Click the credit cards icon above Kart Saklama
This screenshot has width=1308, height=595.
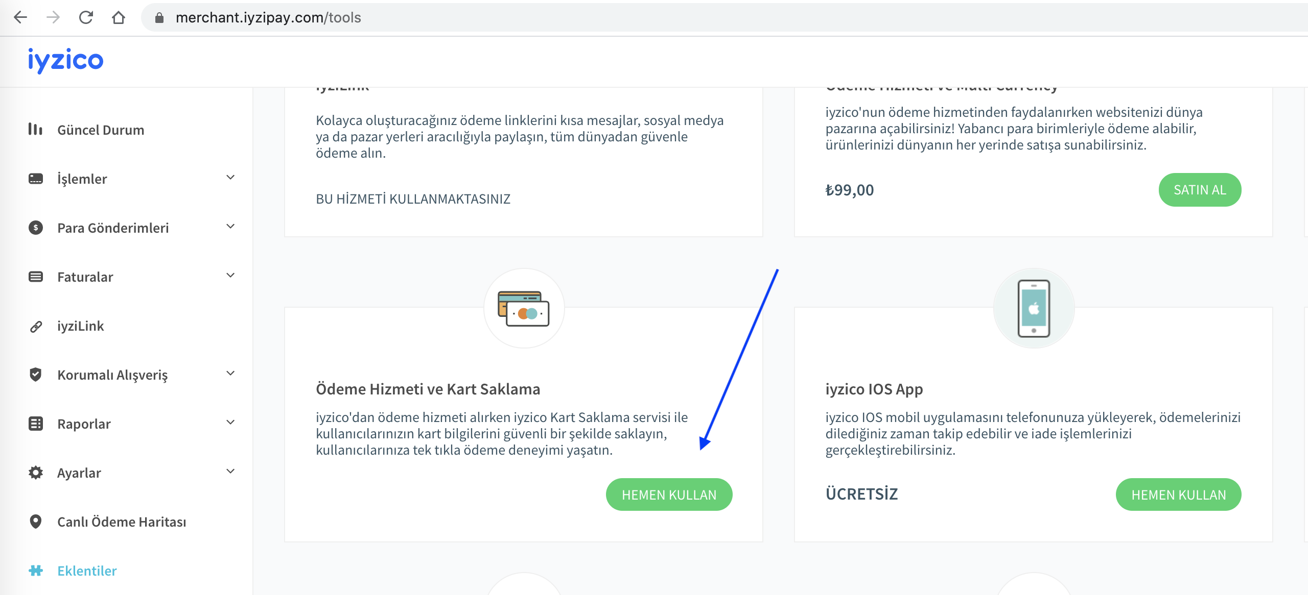524,309
